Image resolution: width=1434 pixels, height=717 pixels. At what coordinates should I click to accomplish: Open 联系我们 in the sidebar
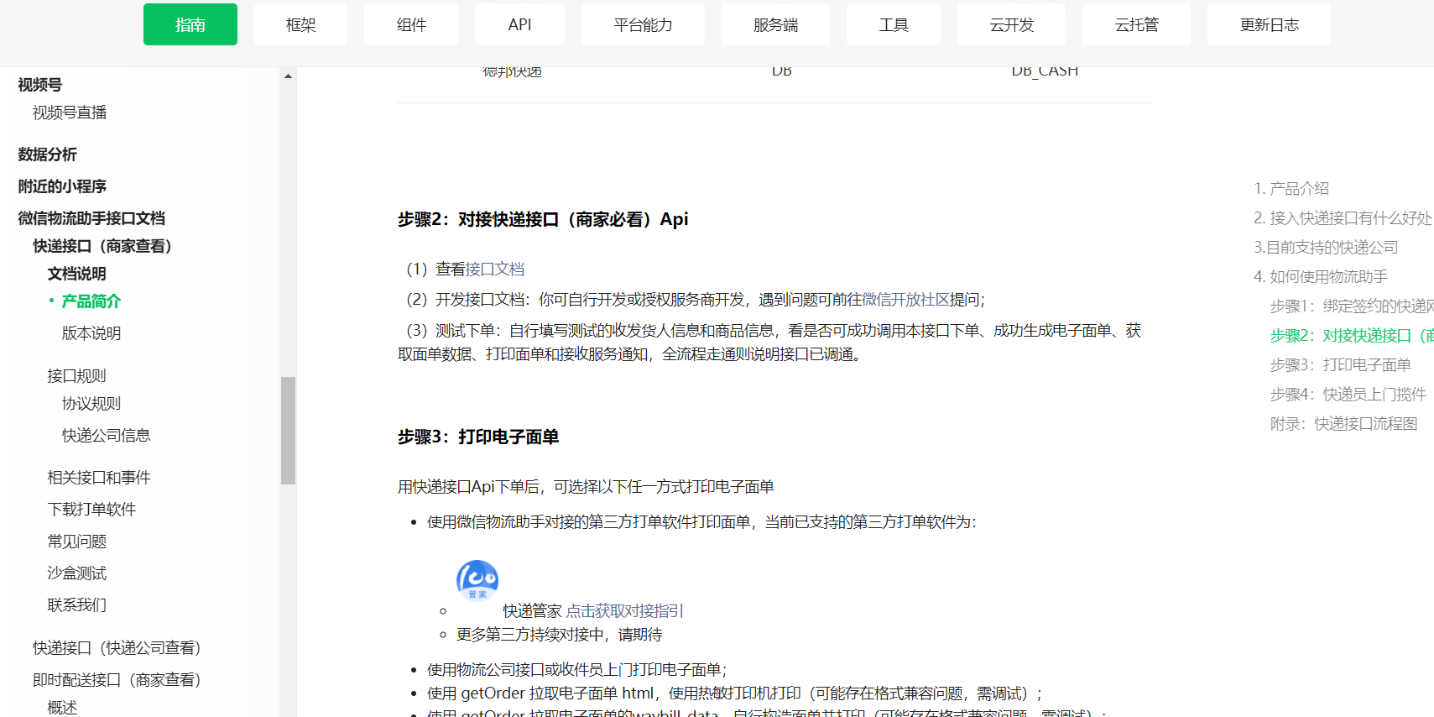76,605
